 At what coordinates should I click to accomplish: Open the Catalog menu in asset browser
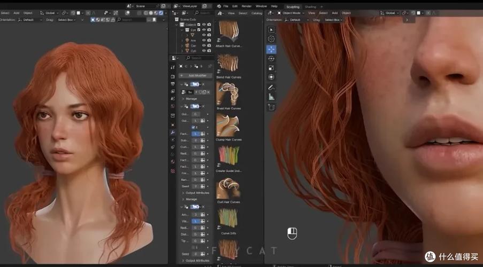257,13
